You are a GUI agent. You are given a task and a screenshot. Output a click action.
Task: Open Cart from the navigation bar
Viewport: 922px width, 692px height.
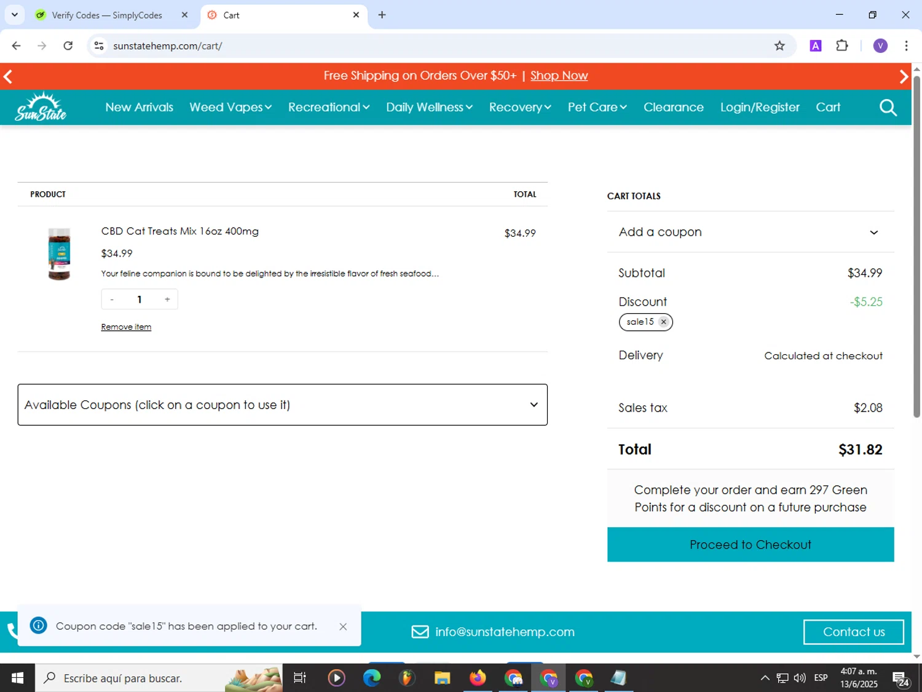(828, 107)
